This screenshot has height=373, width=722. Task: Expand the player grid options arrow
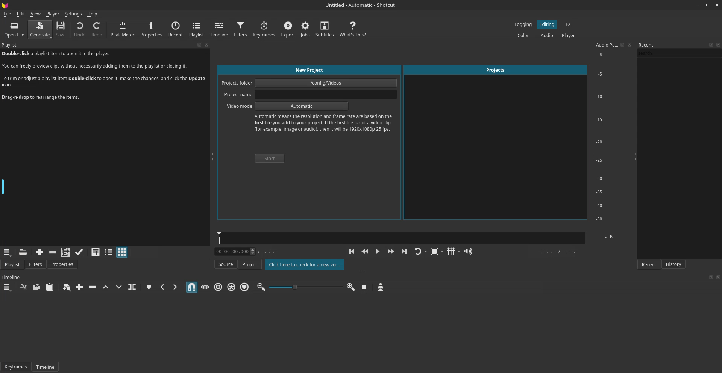459,252
